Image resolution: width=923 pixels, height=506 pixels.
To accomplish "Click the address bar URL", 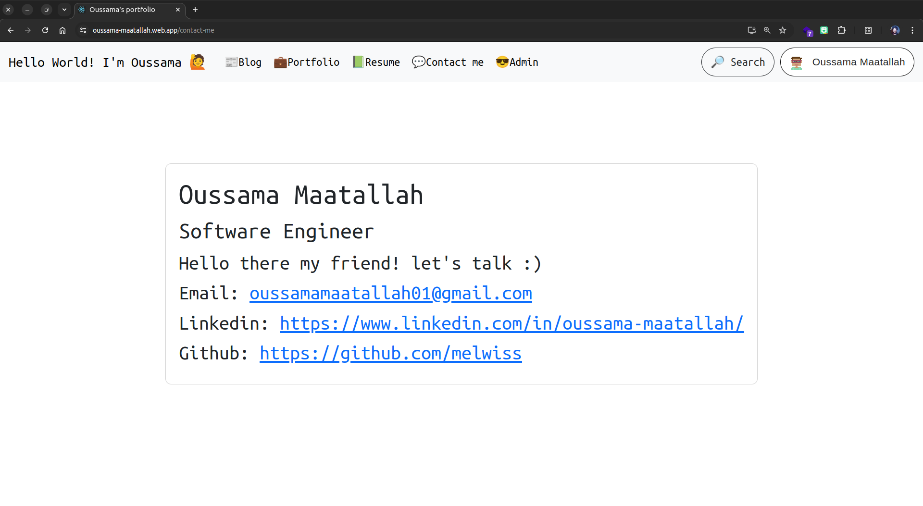I will (153, 30).
